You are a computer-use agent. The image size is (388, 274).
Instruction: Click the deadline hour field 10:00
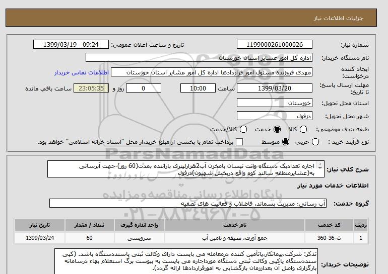point(198,88)
